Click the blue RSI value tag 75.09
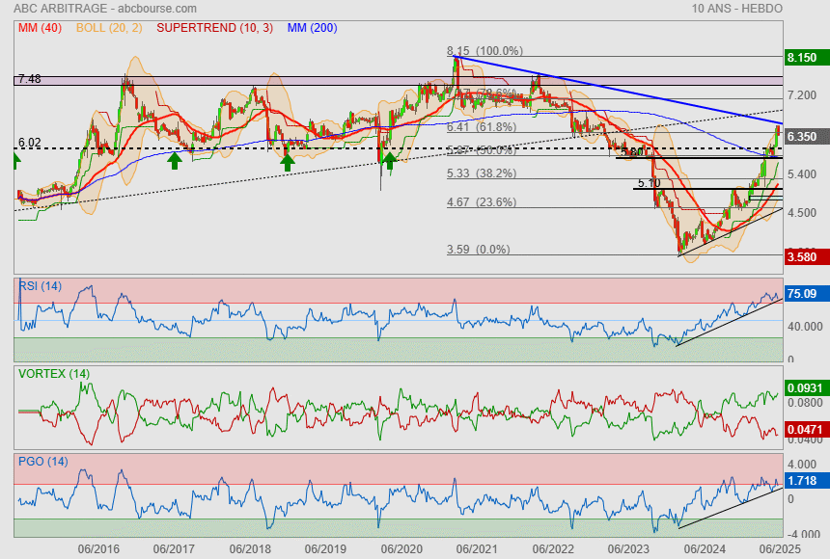This screenshot has width=830, height=559. (802, 294)
